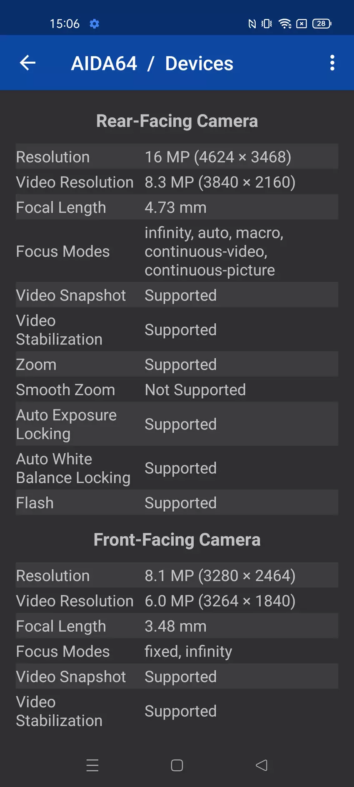Viewport: 354px width, 787px height.
Task: Open the three-dot overflow menu
Action: coord(332,63)
